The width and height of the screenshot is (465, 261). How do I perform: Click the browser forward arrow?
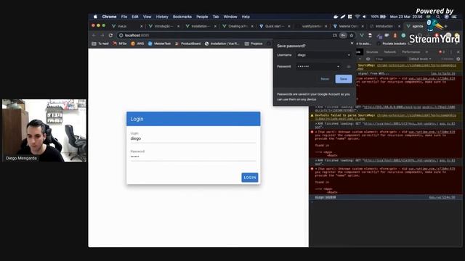(x=102, y=36)
